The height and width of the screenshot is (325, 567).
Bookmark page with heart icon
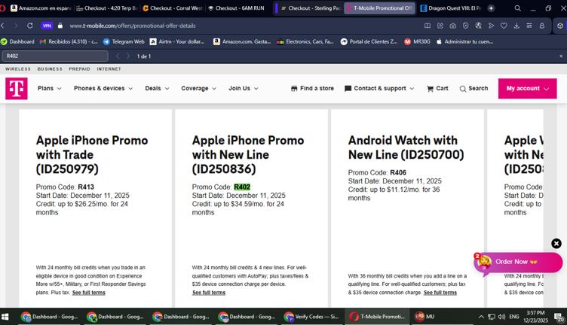pyautogui.click(x=504, y=26)
